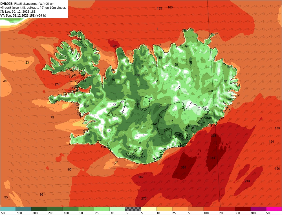
Task: Select the pale green legend swatch between -10 and -5
Action: 117,209
